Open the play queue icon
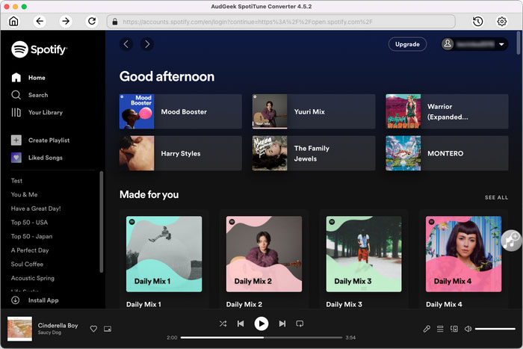Screen dimensions: 523x349 (440, 329)
